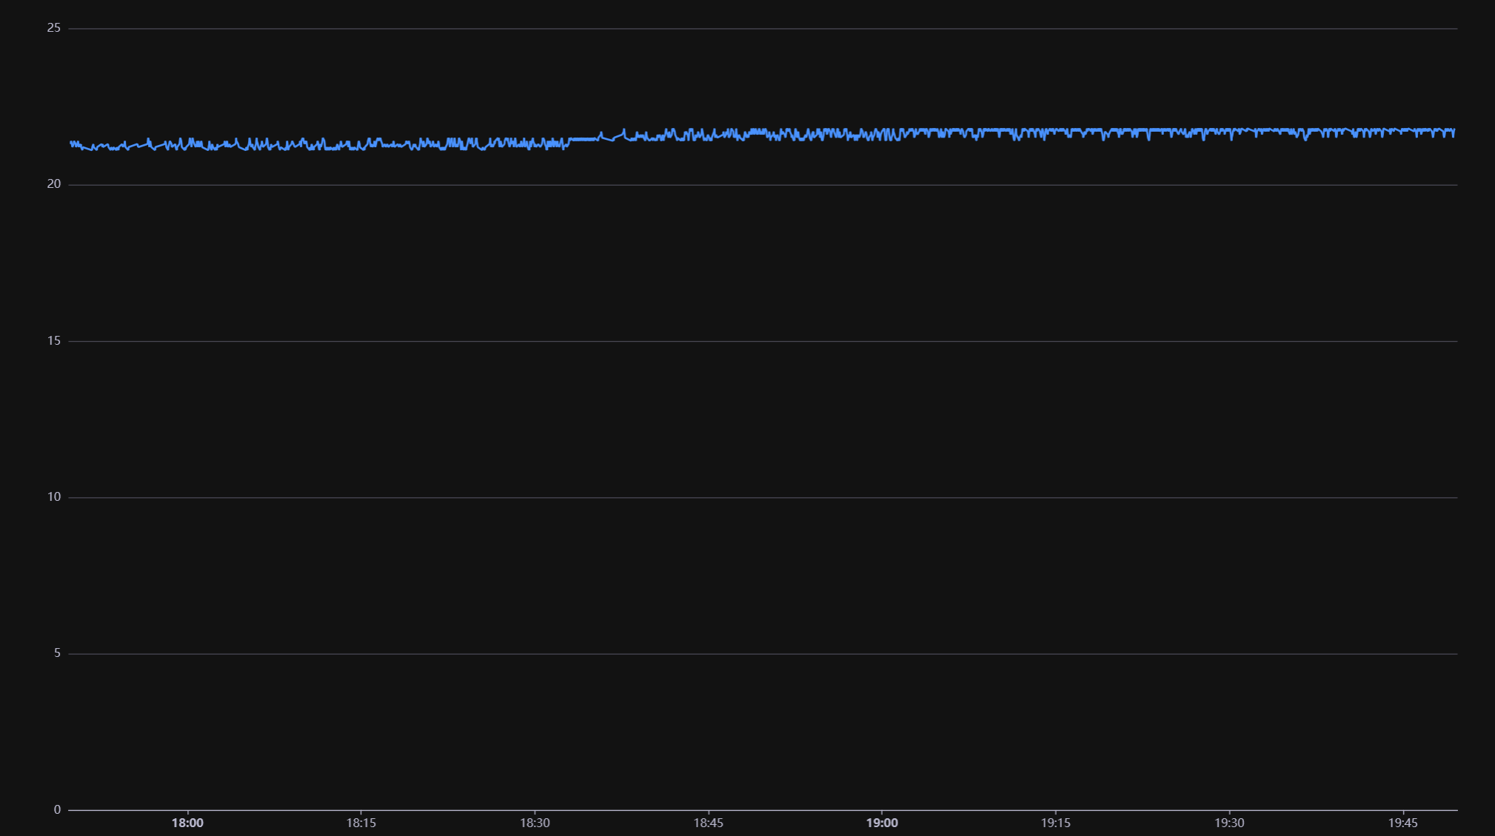The image size is (1495, 836).
Task: Click the 20 value on the y-axis
Action: pyautogui.click(x=53, y=184)
